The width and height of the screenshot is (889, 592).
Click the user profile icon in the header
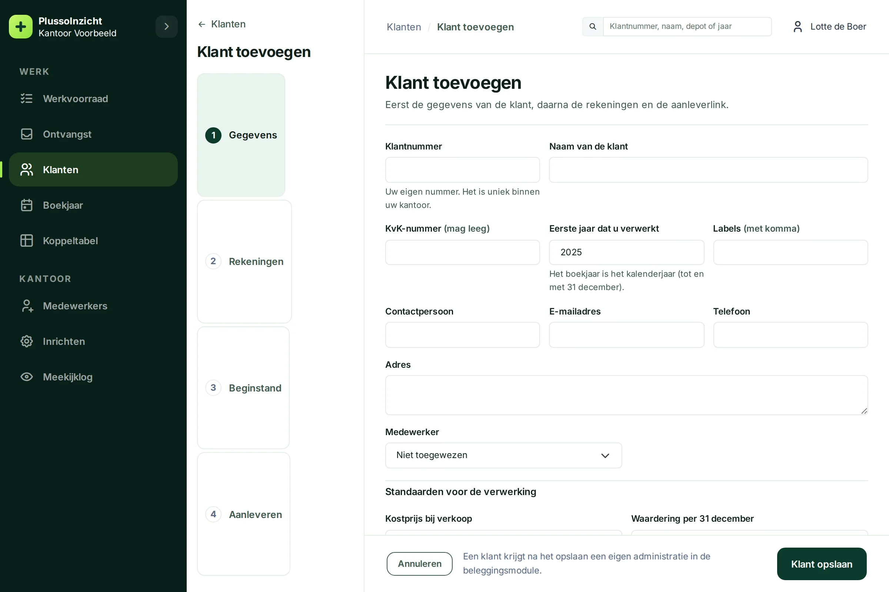click(798, 26)
